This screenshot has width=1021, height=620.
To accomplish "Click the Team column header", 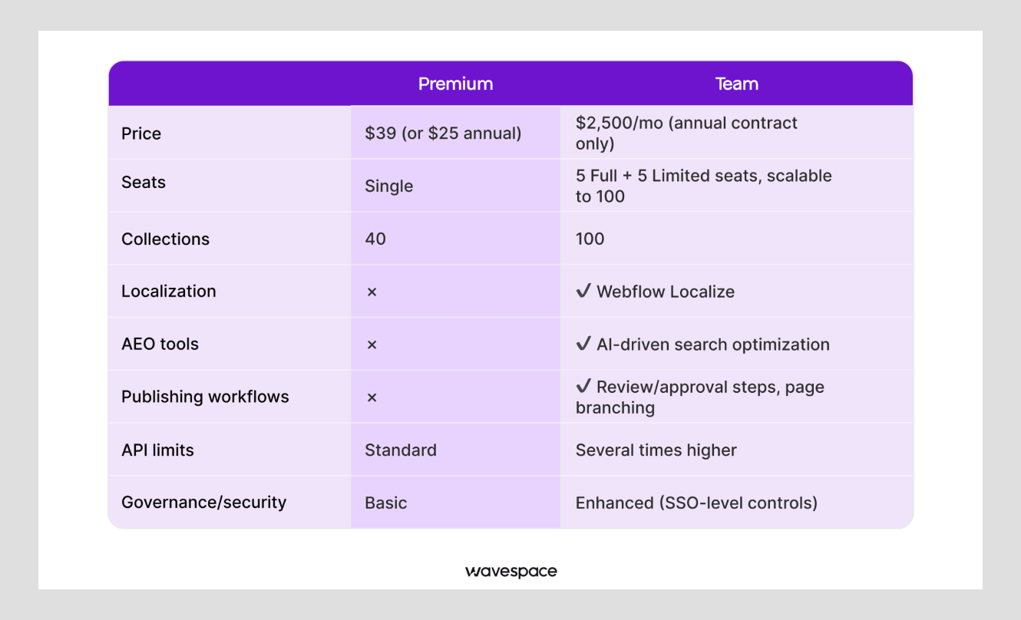I will (x=736, y=84).
